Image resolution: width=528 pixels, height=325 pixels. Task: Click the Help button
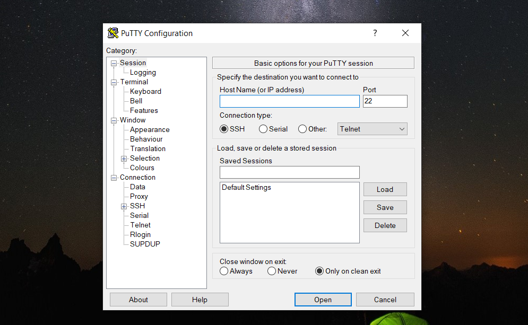[x=200, y=300]
